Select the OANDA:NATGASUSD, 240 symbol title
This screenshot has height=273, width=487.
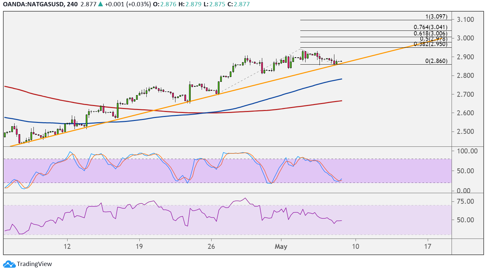(40, 4)
